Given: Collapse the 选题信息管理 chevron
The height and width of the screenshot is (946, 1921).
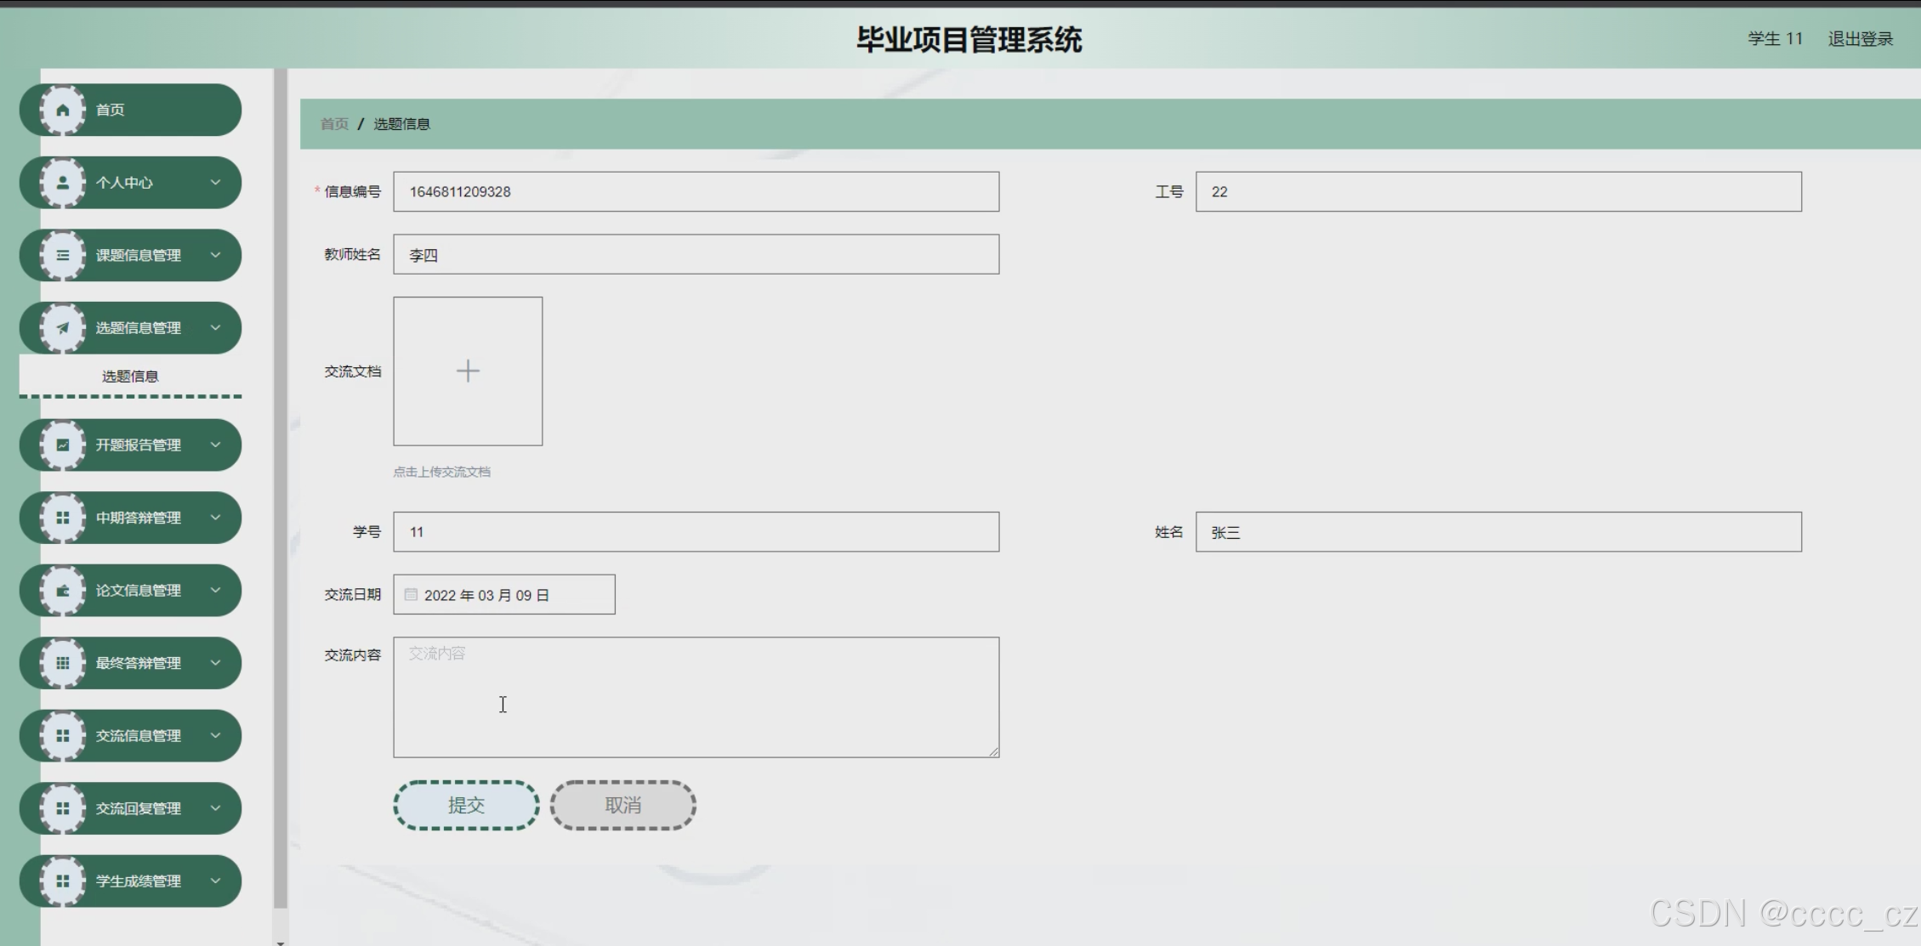Looking at the screenshot, I should (215, 327).
